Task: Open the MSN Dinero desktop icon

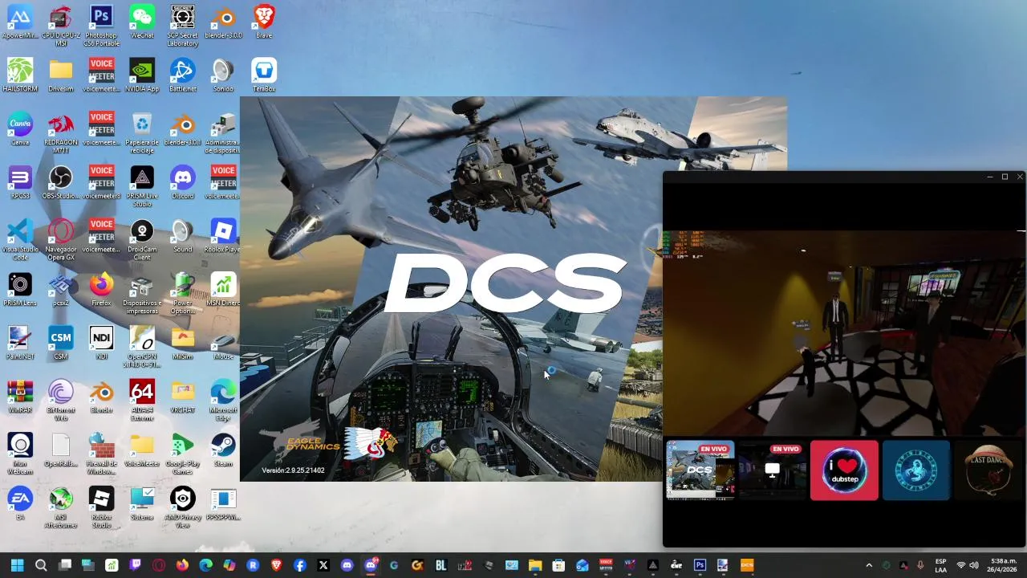Action: (x=223, y=289)
